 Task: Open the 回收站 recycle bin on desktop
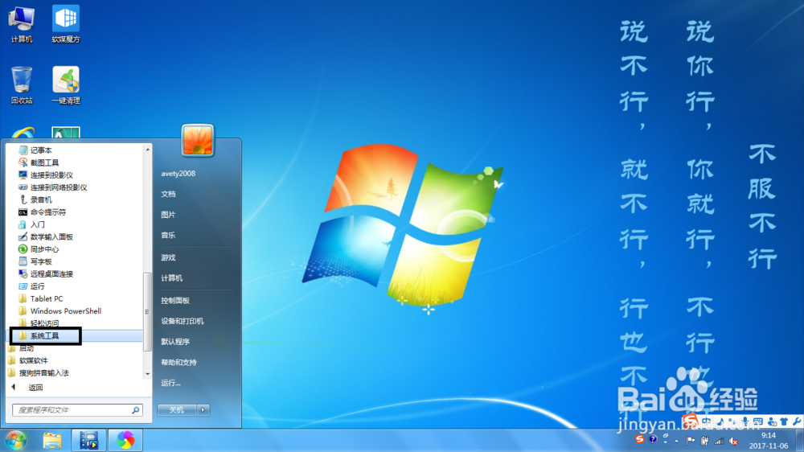[22, 85]
